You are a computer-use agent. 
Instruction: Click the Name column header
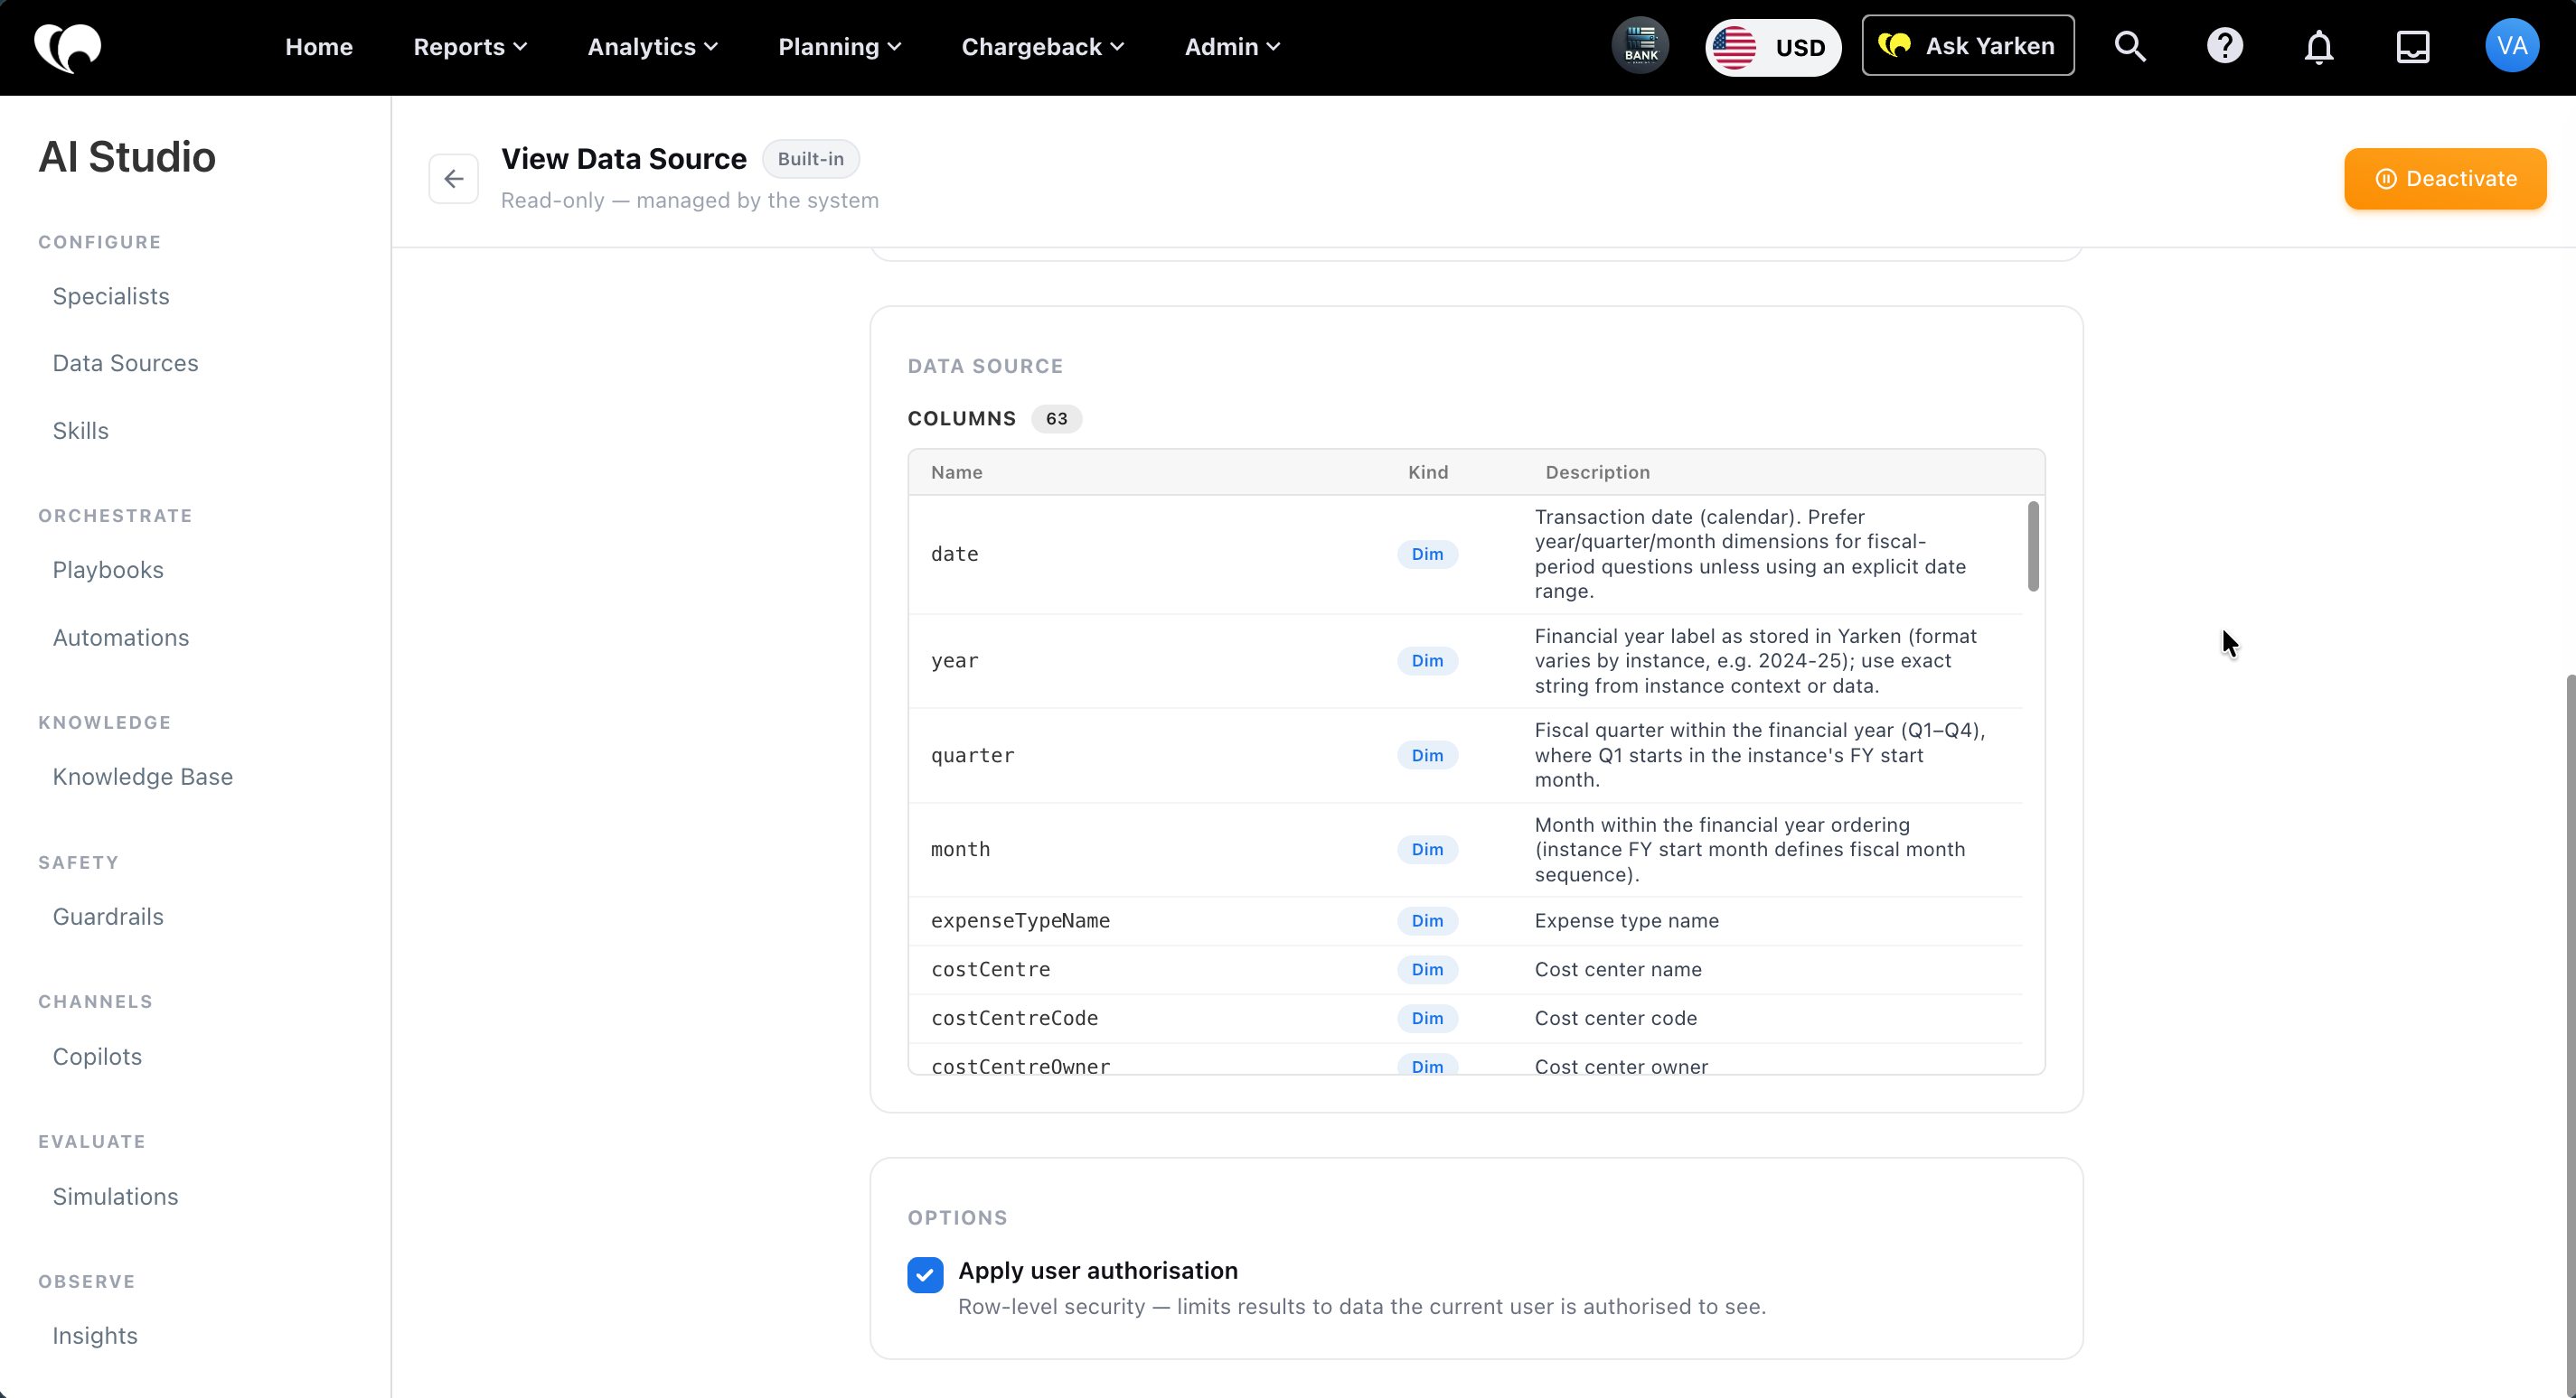click(956, 472)
